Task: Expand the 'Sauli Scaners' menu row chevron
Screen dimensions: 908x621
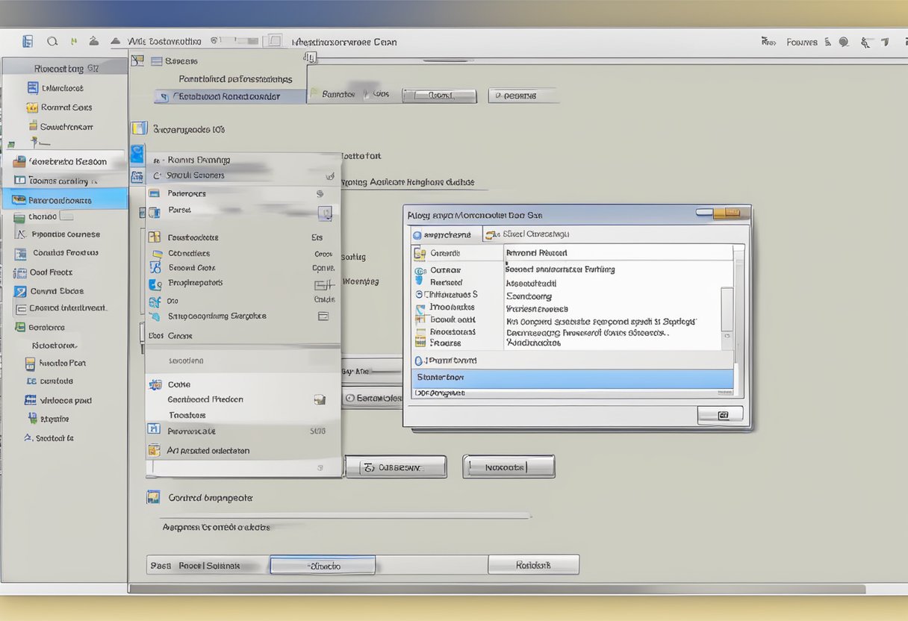Action: (329, 177)
